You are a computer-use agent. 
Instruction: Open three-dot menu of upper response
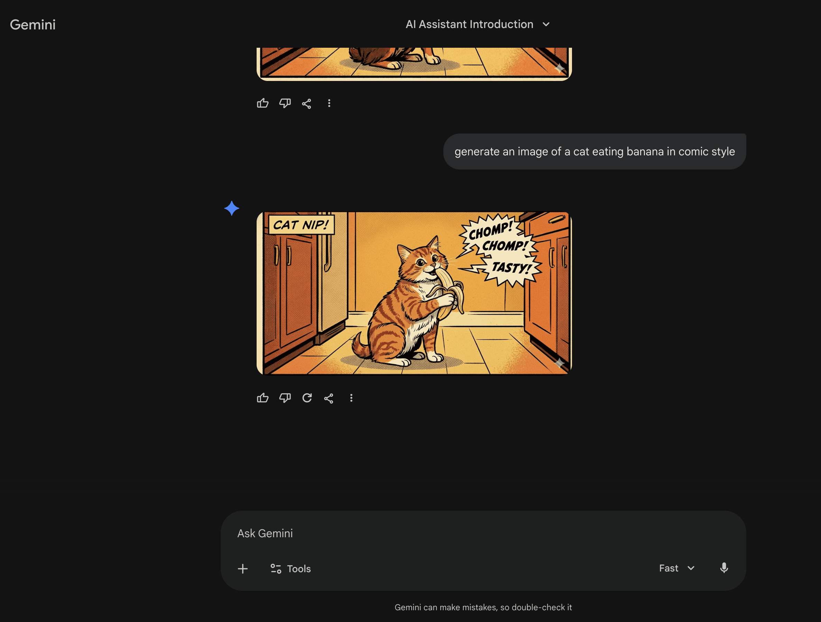click(329, 103)
